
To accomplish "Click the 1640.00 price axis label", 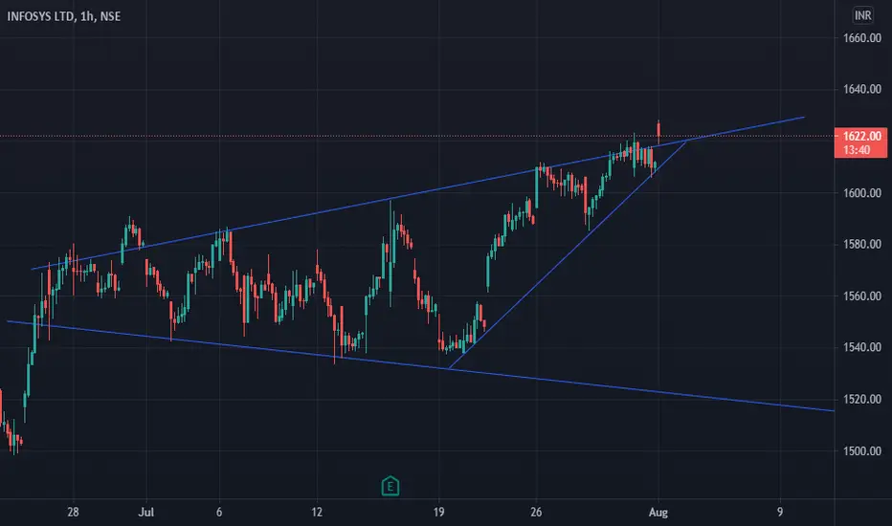I will 861,89.
